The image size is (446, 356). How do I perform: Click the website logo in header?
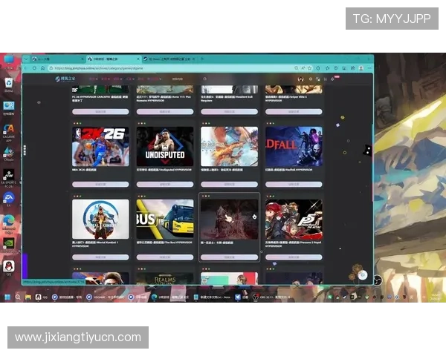click(x=67, y=79)
